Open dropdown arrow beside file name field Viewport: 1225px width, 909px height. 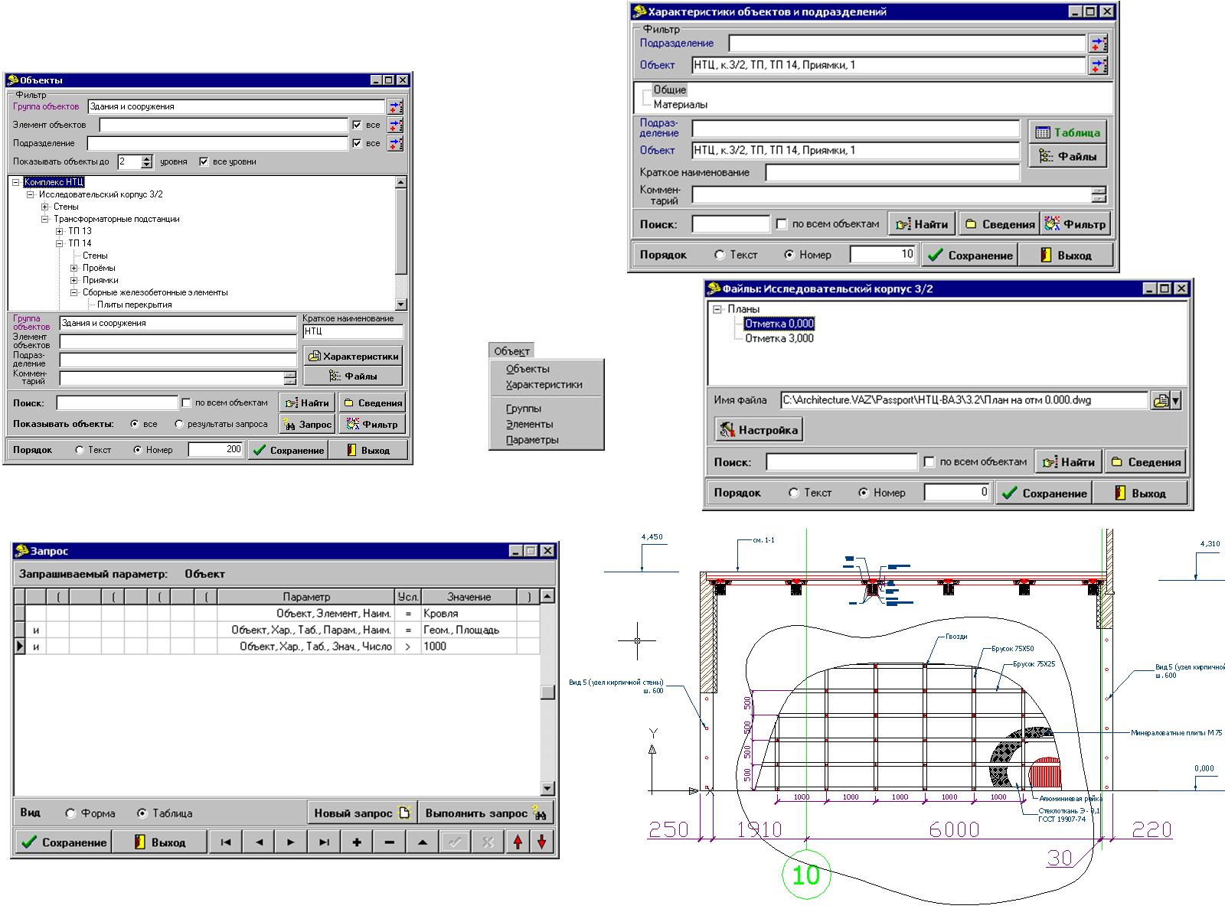[1176, 400]
